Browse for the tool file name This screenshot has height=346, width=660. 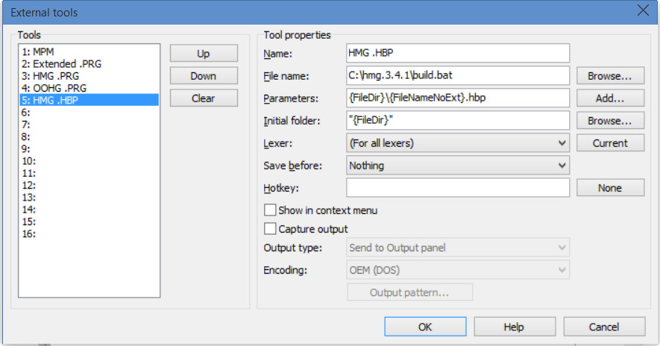610,76
